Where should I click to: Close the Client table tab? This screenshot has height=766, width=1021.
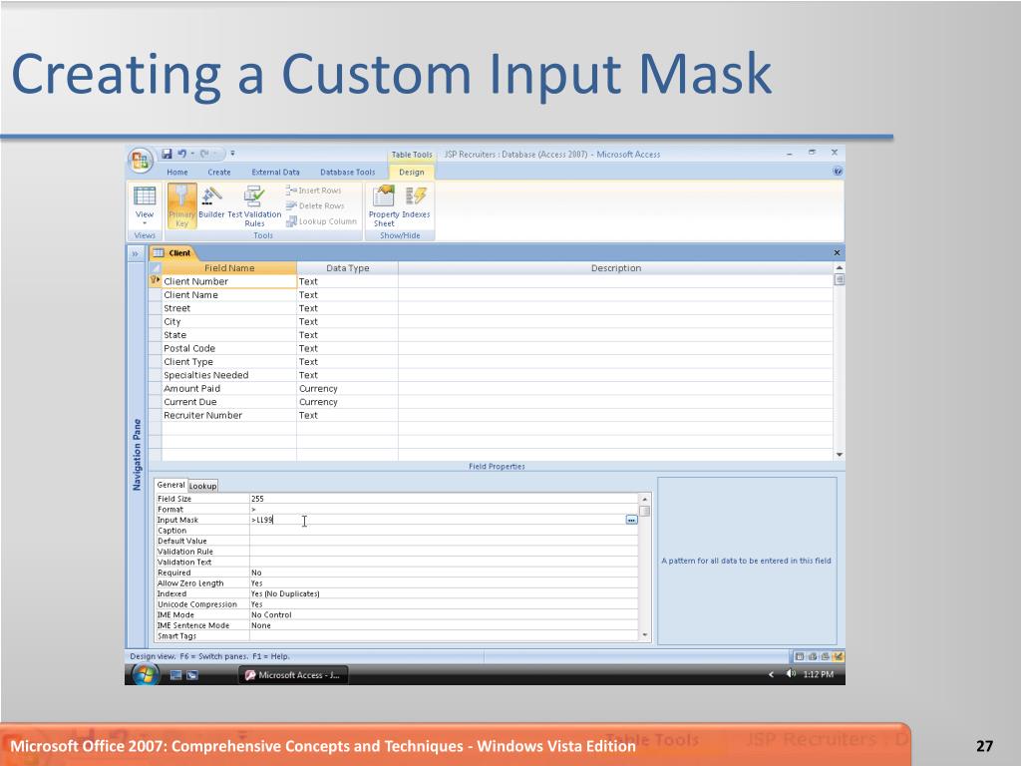coord(838,252)
